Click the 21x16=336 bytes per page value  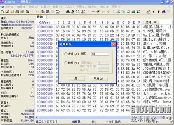point(27,120)
